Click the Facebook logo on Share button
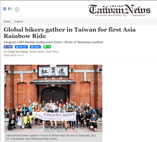The image size is (157, 142). 32,47
